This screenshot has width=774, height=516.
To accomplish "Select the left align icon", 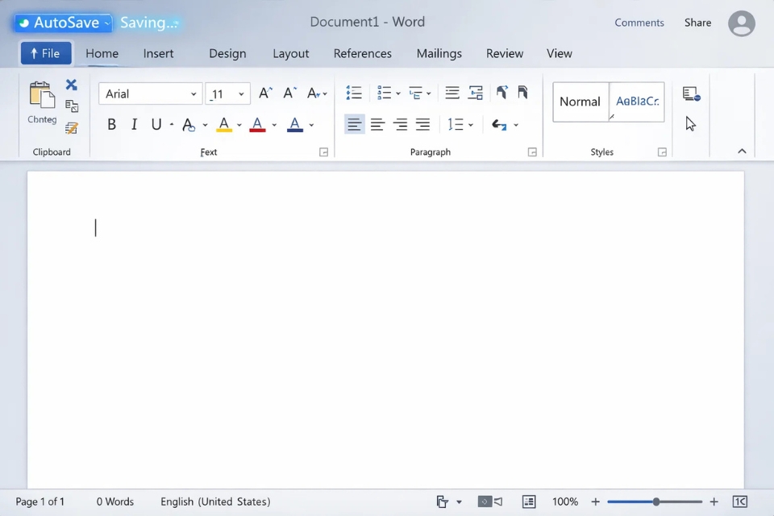I will point(354,123).
